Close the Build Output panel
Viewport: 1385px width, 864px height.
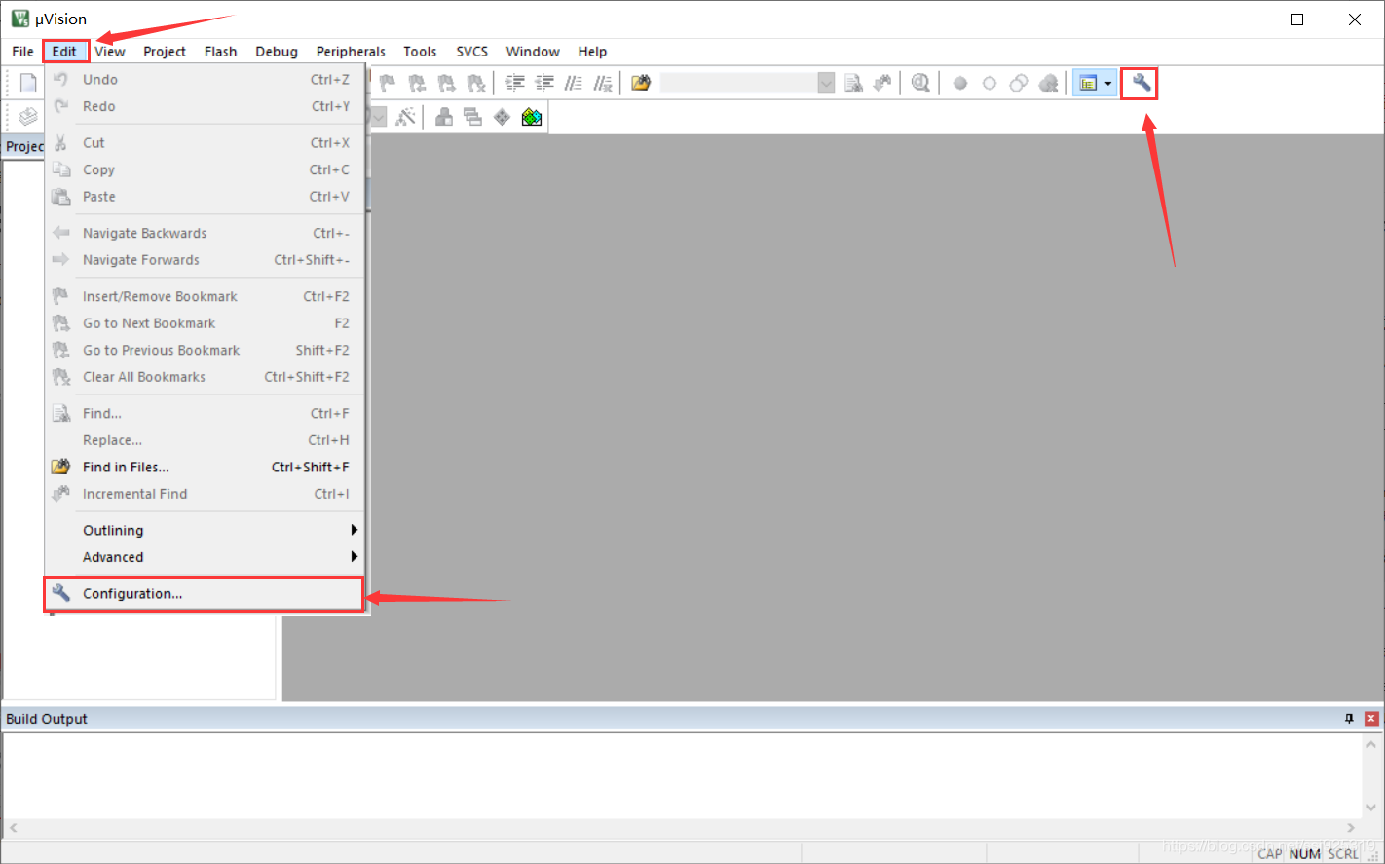(1371, 719)
